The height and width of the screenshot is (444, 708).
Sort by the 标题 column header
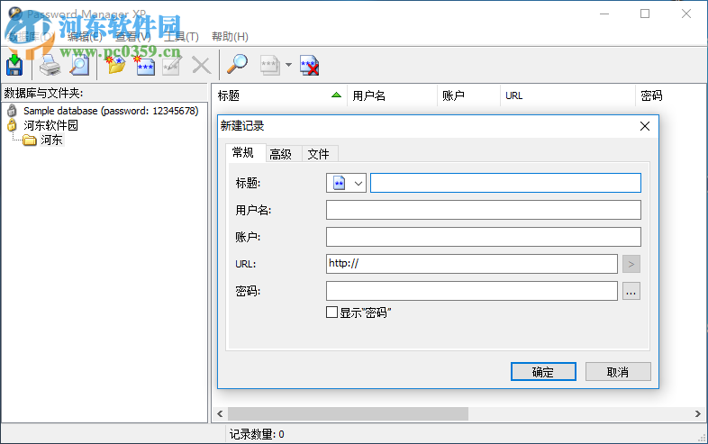point(279,95)
